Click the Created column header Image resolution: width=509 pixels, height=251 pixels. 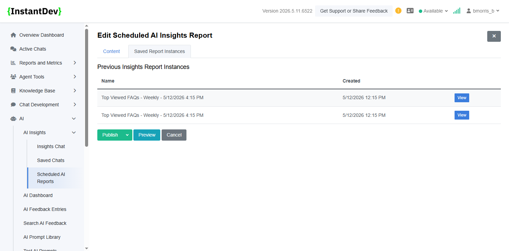click(351, 81)
